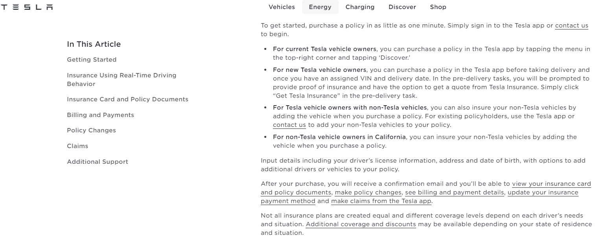Click update your insurance payment method
Viewport: 599px width, 238px height.
[x=543, y=192]
